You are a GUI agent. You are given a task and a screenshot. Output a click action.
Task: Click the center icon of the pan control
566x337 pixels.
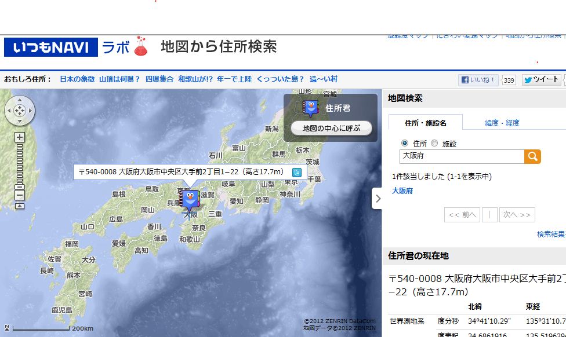point(20,111)
